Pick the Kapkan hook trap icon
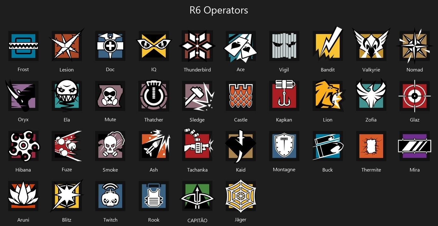This screenshot has width=438, height=226. point(284,95)
